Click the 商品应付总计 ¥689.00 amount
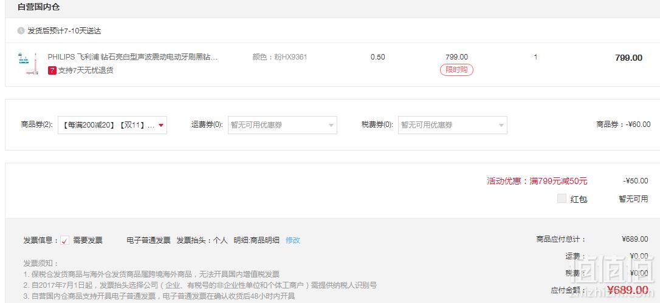This screenshot has height=303, width=660. tap(634, 239)
